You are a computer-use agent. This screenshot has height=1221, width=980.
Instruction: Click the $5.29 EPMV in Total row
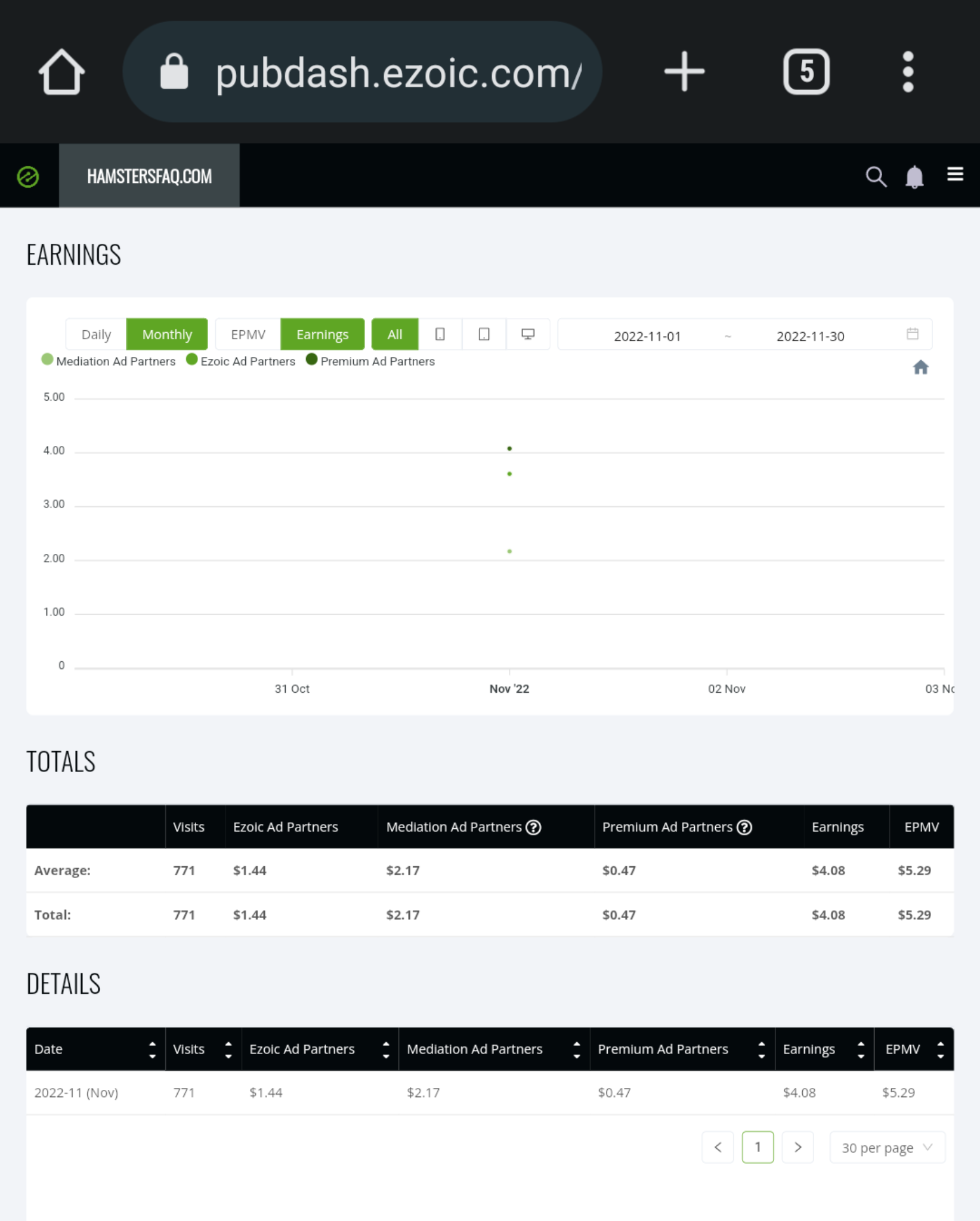coord(914,915)
